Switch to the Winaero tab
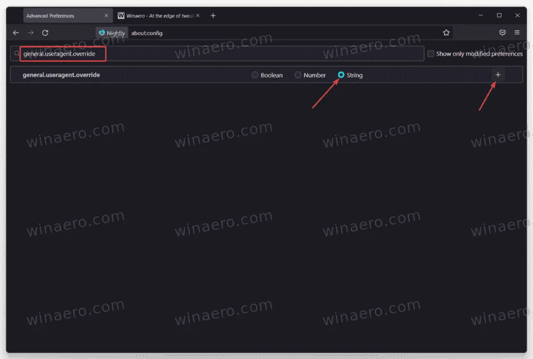Image resolution: width=533 pixels, height=359 pixels. click(x=159, y=15)
